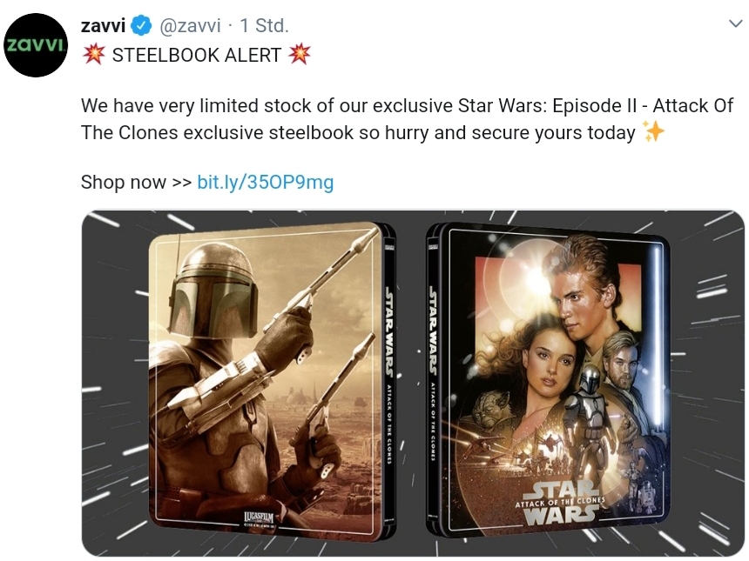
Task: Click the blue verified badge next to zavvi
Action: tap(141, 26)
